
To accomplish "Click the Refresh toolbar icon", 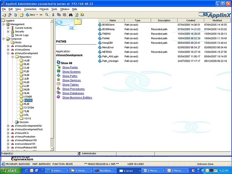I will 77,15.
